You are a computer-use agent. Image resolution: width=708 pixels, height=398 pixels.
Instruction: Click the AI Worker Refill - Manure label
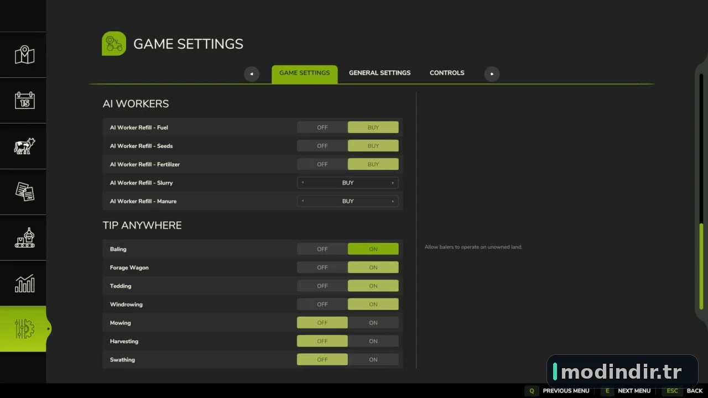coord(143,201)
